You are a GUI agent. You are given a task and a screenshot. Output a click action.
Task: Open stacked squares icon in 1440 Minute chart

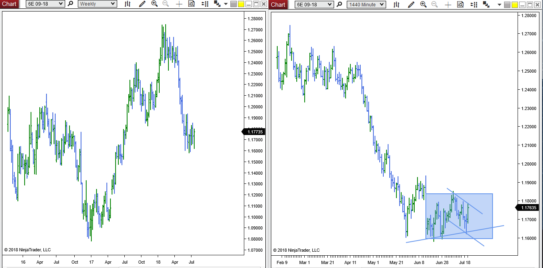pyautogui.click(x=486, y=5)
